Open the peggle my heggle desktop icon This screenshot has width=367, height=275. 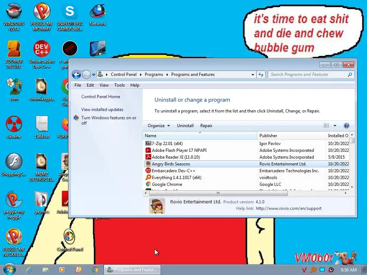pyautogui.click(x=14, y=205)
